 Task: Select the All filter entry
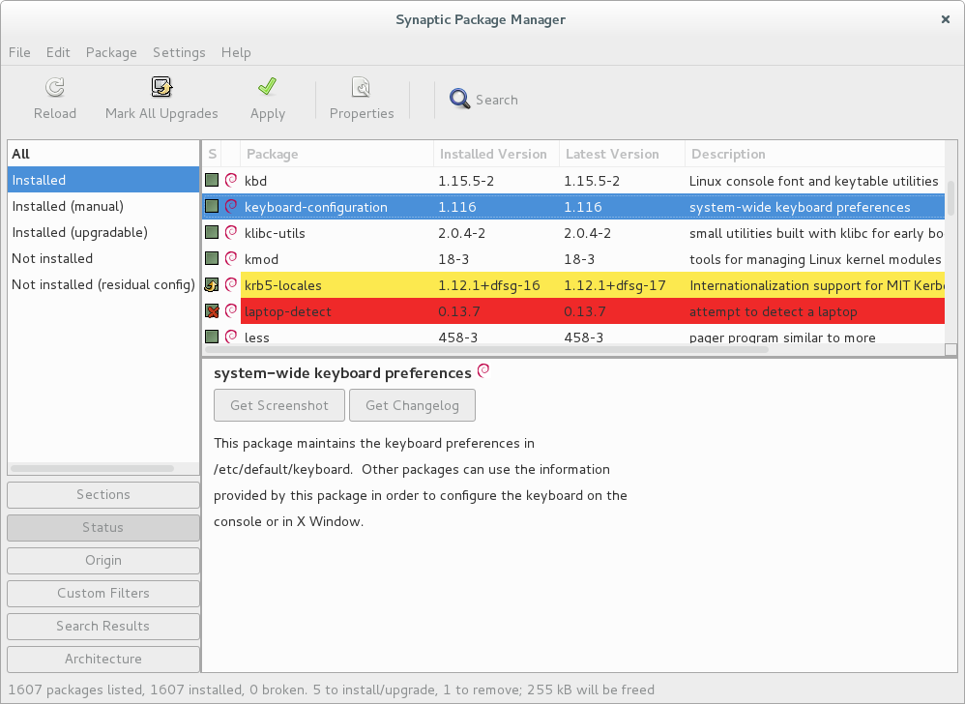pos(103,154)
